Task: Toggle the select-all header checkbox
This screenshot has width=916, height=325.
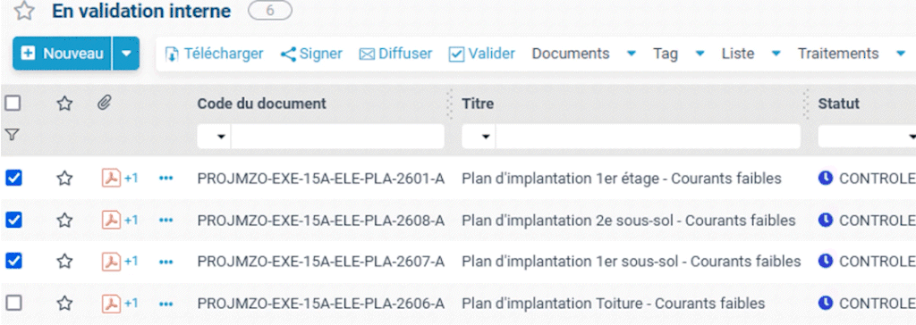Action: point(13,104)
